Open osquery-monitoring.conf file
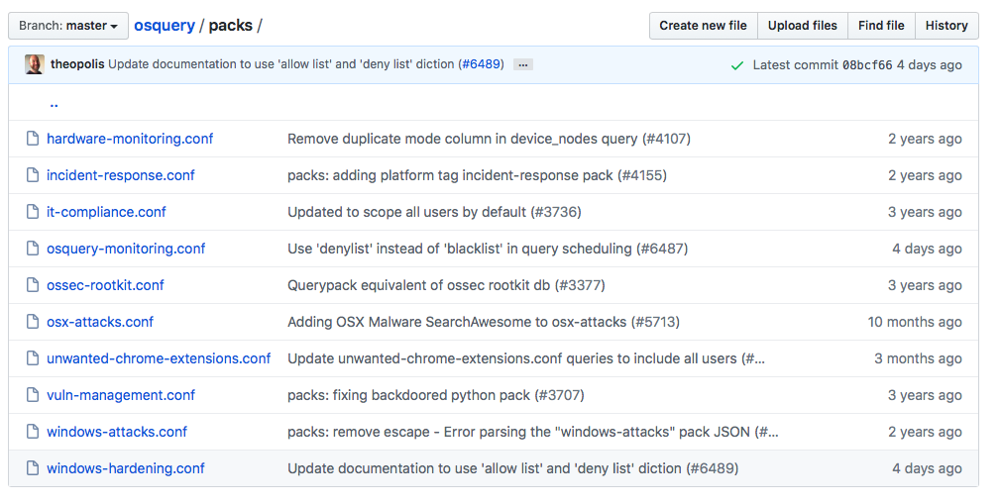This screenshot has width=1001, height=504. click(126, 249)
